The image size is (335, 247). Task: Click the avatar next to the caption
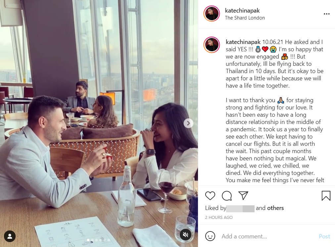[x=212, y=45]
